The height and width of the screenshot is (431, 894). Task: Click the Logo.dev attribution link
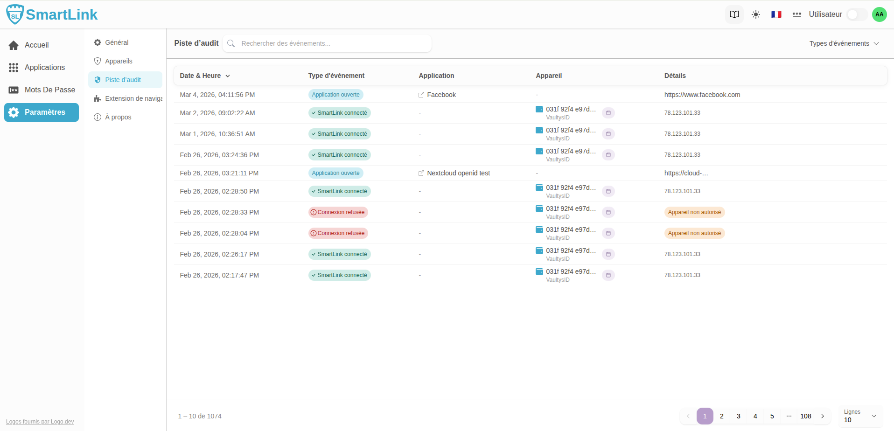pos(40,422)
